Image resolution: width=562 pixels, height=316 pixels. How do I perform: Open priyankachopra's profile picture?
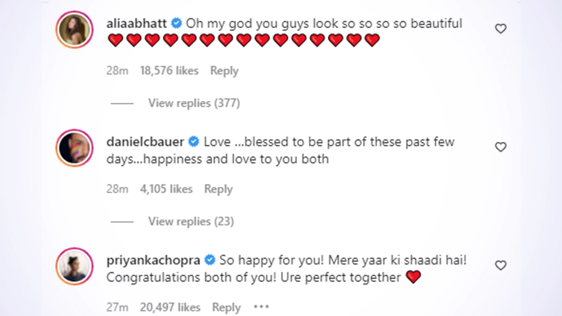pos(74,266)
